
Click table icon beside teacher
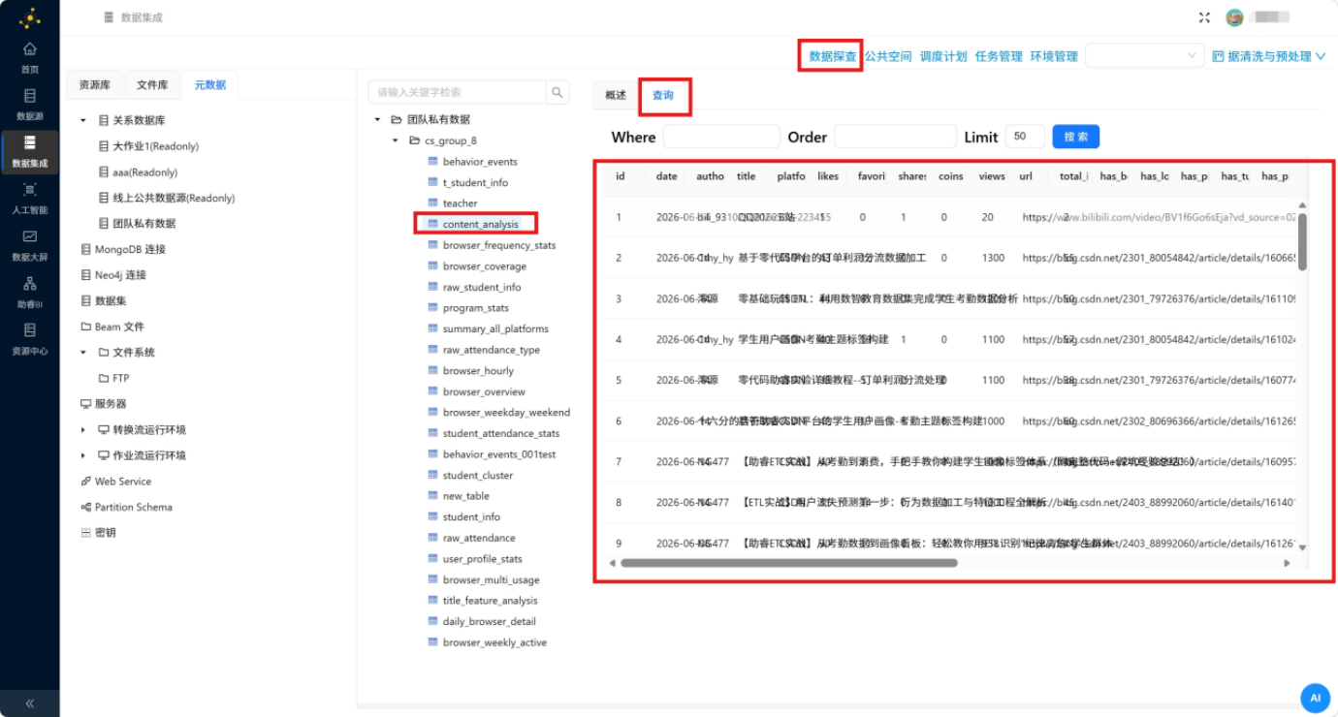[x=433, y=203]
